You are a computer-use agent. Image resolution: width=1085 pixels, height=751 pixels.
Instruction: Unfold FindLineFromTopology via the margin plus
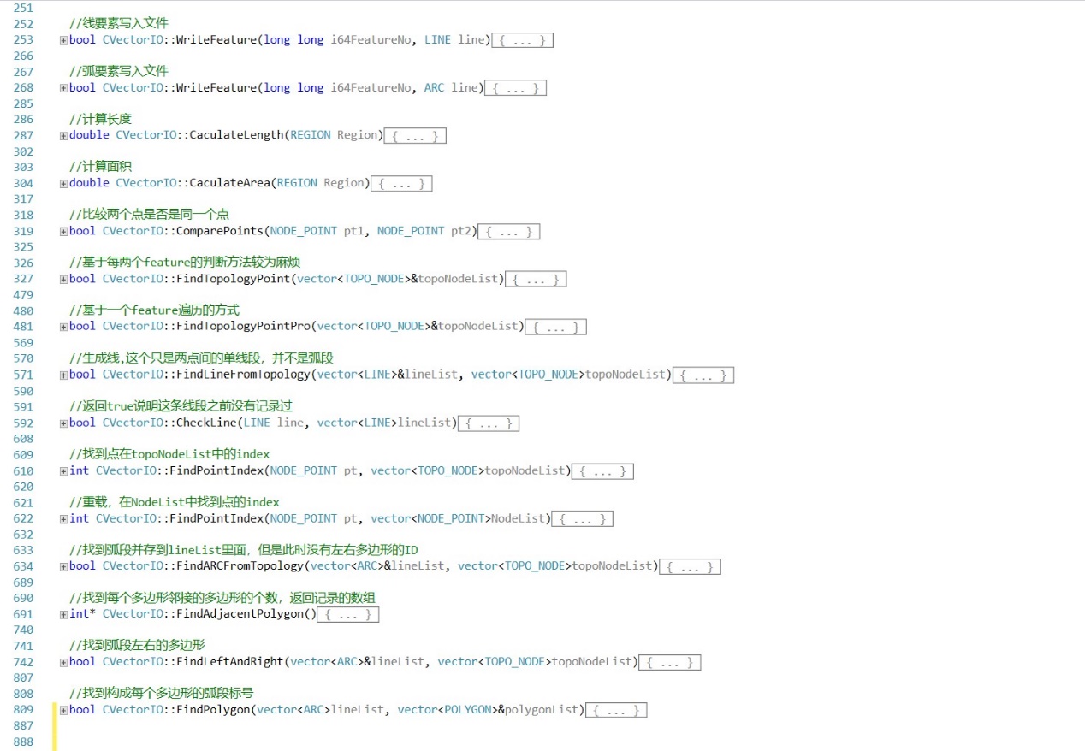(63, 375)
